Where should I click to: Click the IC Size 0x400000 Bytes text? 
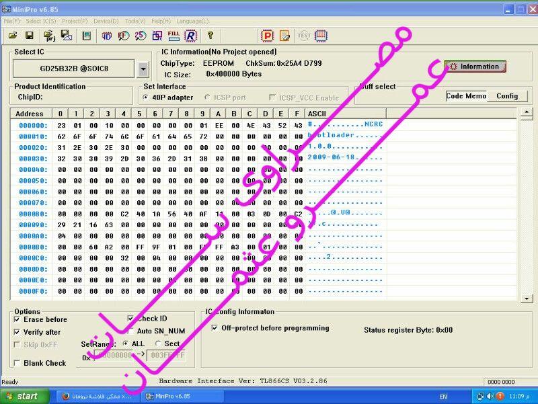tap(213, 74)
